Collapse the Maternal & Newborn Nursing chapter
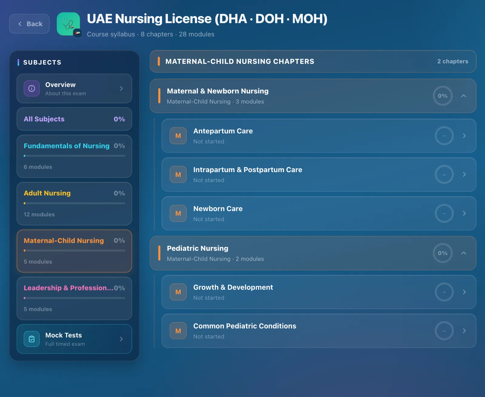485x397 pixels. tap(463, 96)
